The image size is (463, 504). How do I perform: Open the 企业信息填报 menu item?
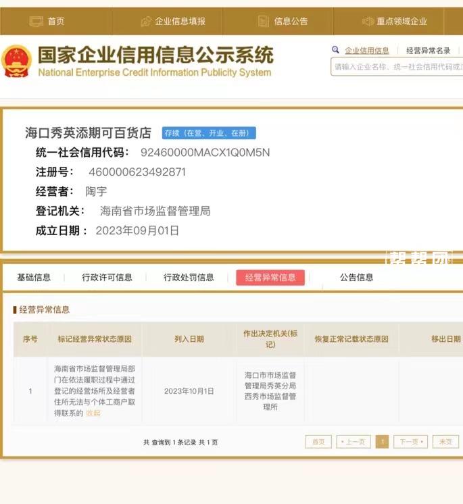(180, 22)
